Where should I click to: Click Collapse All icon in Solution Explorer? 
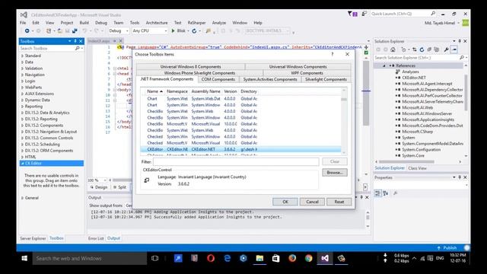(429, 49)
